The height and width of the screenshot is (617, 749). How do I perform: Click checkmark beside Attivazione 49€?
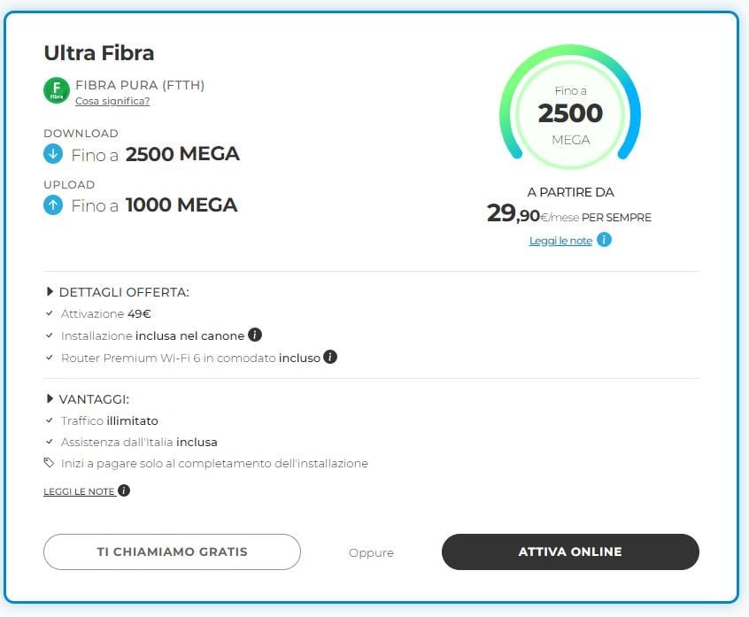click(x=50, y=313)
